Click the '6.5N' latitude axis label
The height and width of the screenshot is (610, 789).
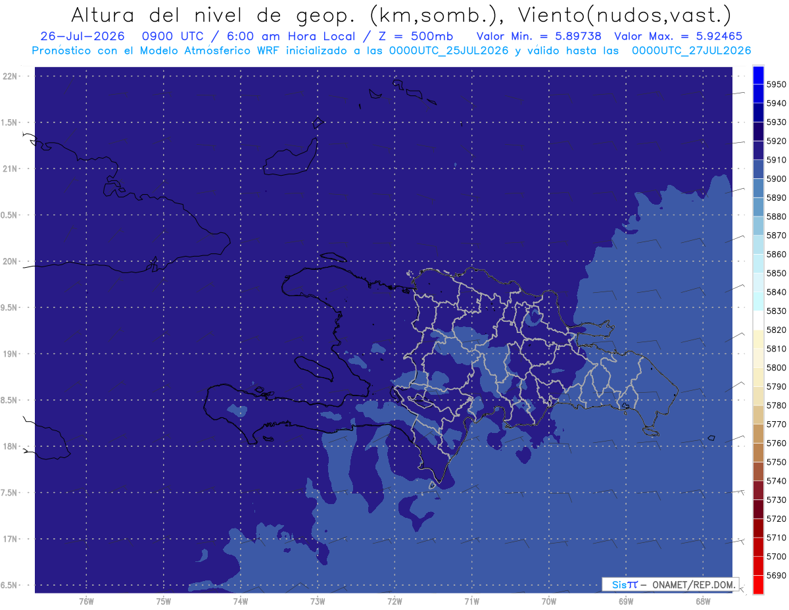click(9, 585)
